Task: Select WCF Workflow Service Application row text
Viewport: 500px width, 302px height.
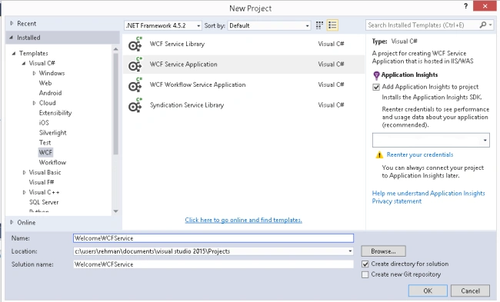Action: click(x=198, y=85)
